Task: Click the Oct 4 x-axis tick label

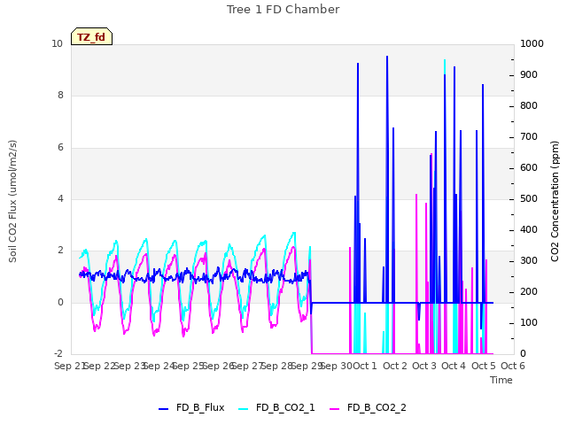Action: [x=454, y=366]
